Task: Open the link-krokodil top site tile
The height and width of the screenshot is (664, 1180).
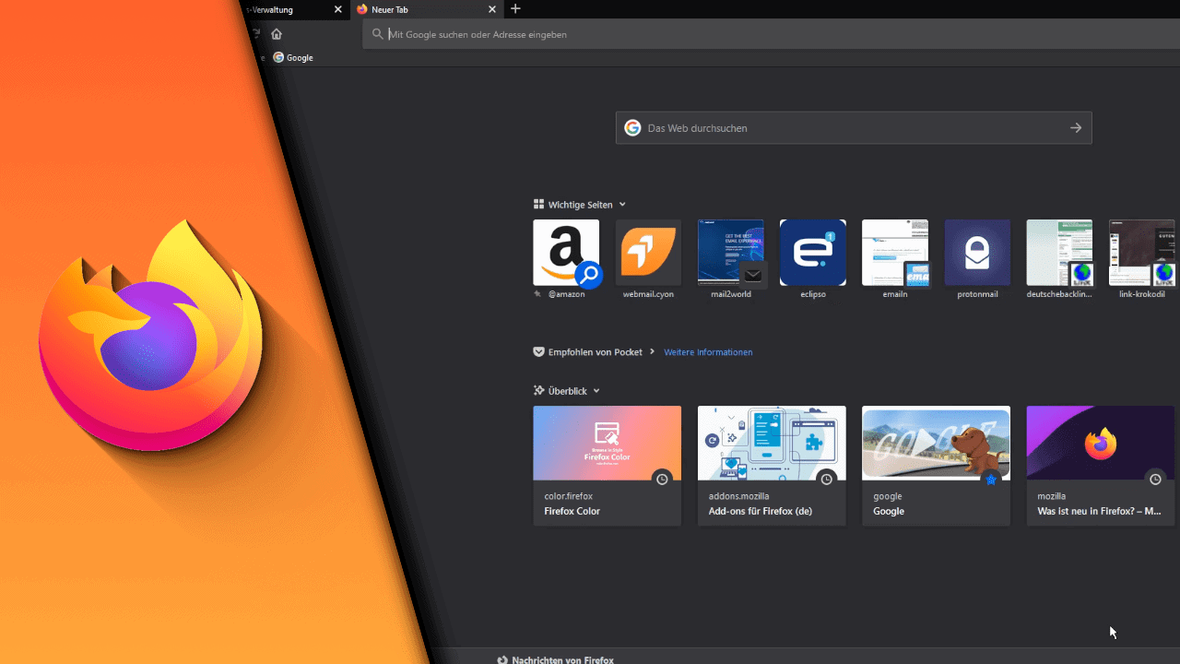Action: [x=1142, y=253]
